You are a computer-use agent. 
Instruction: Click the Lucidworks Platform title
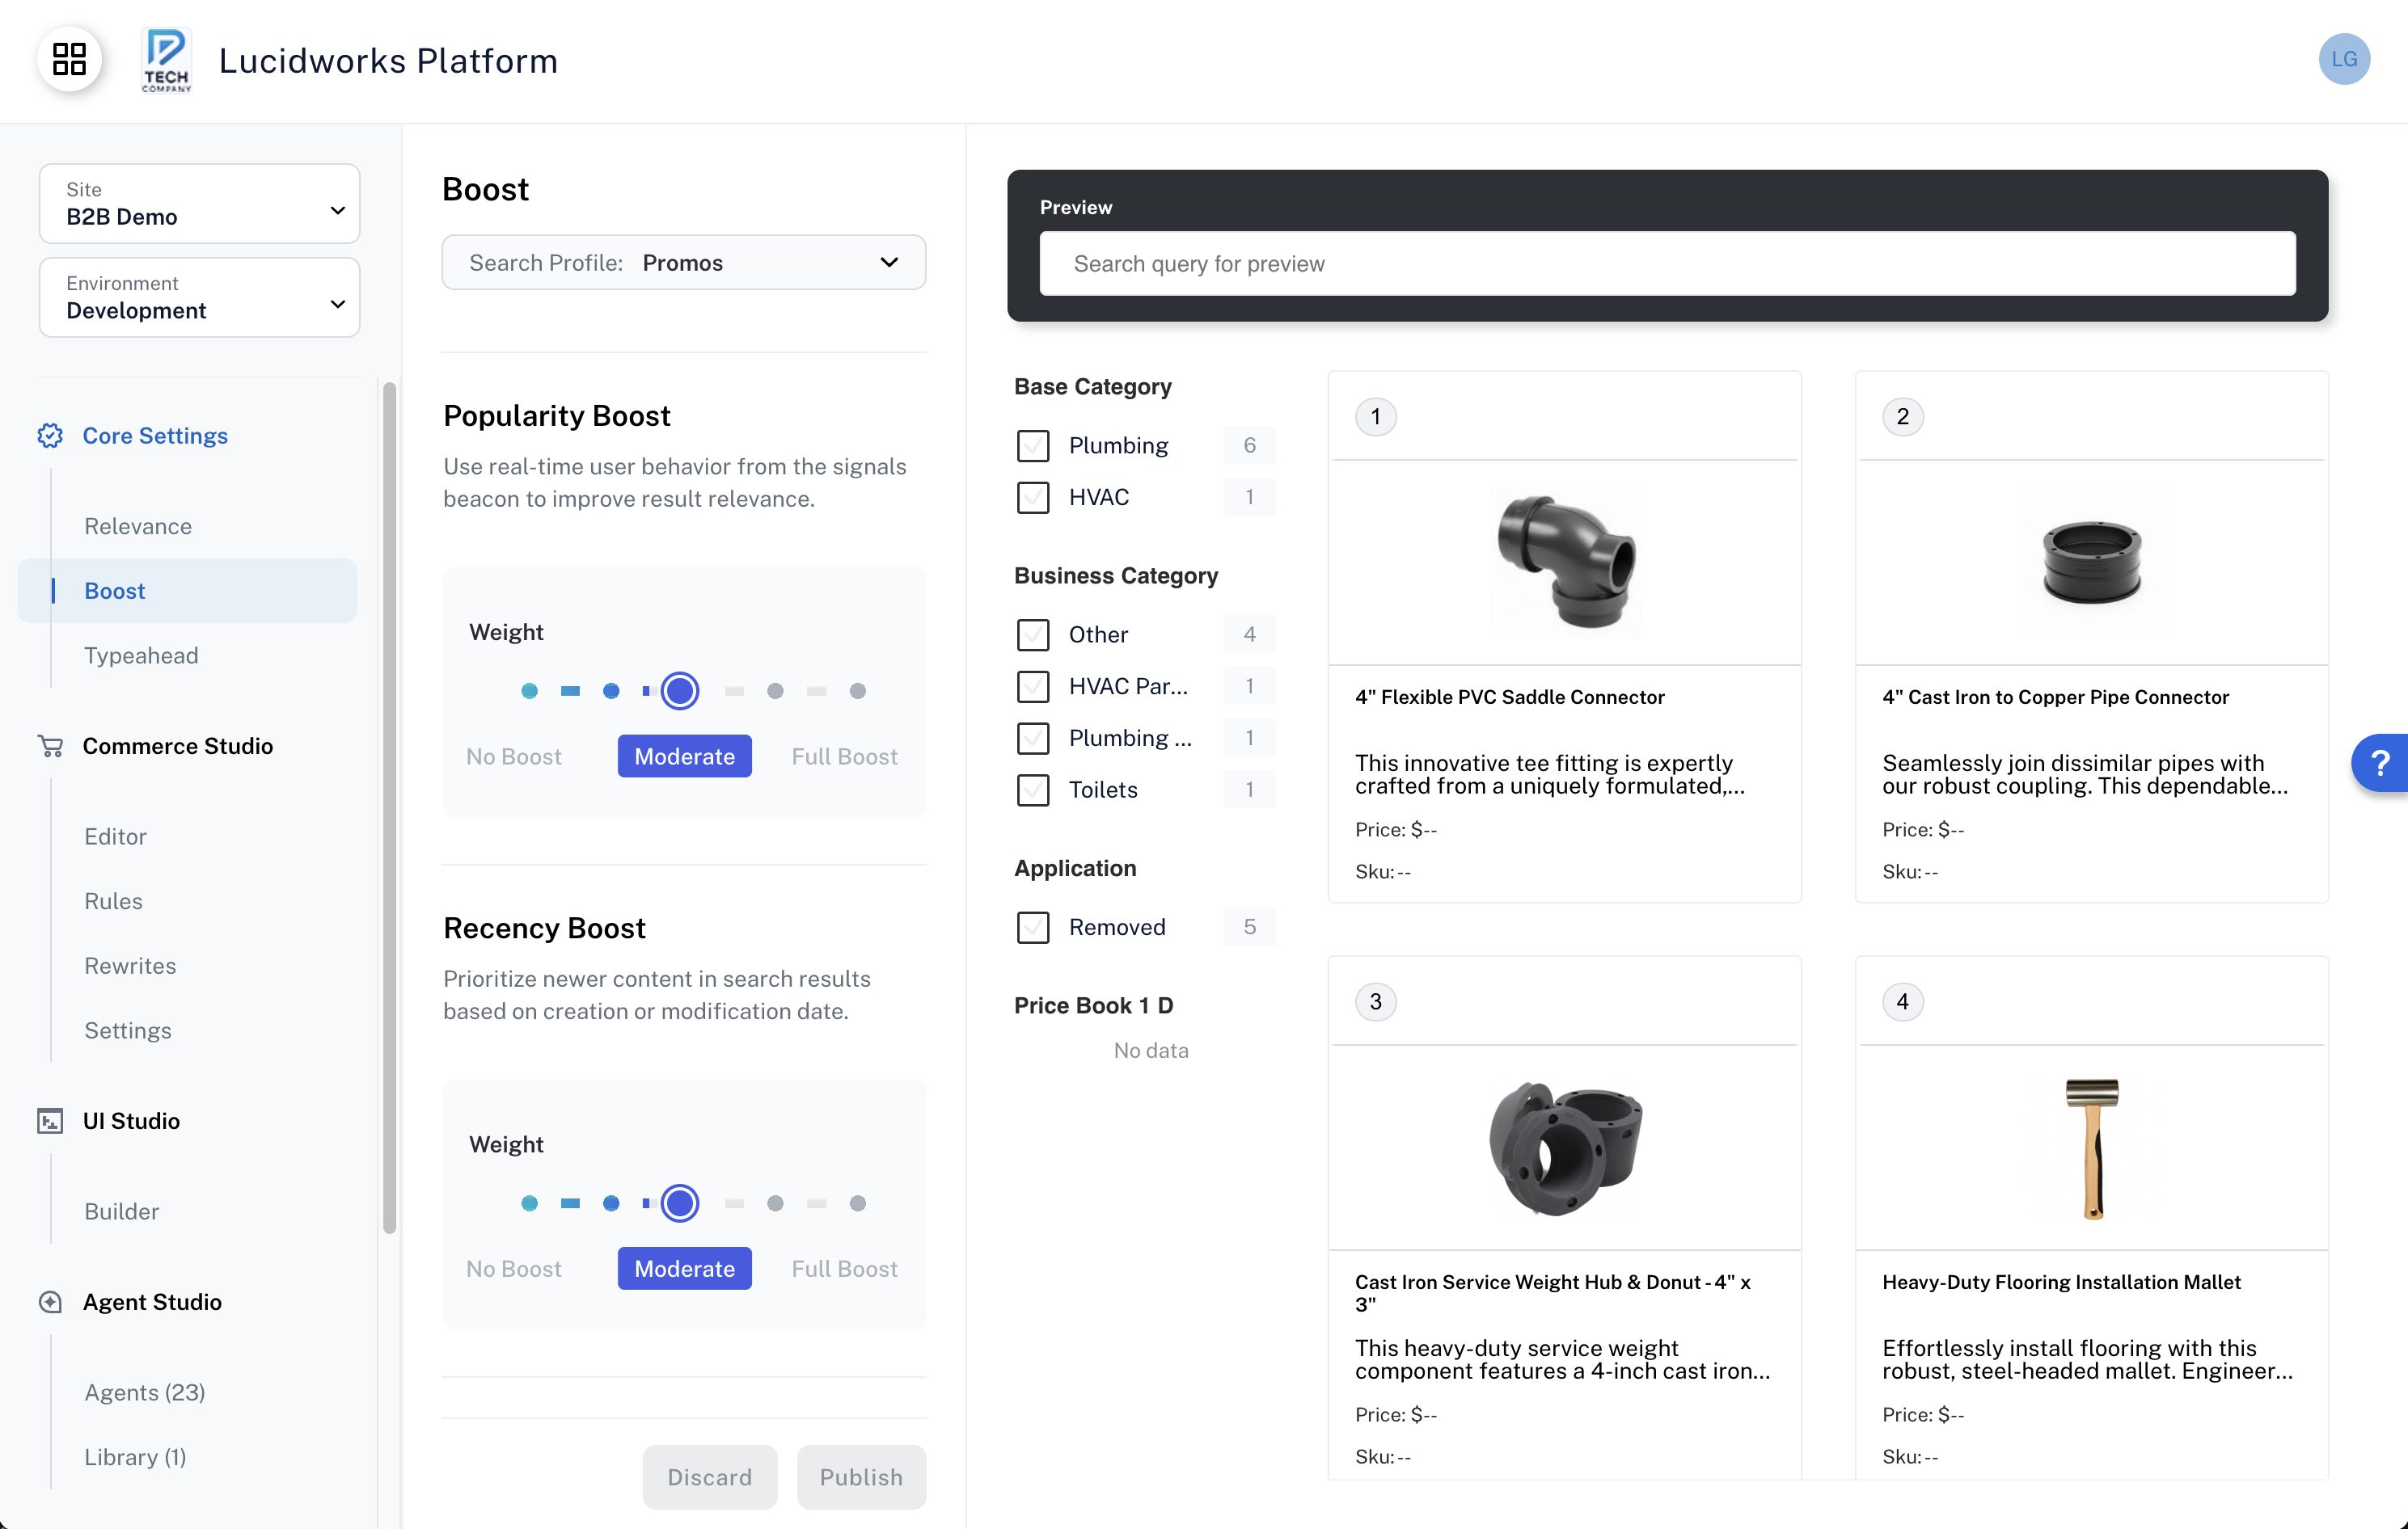(x=388, y=61)
